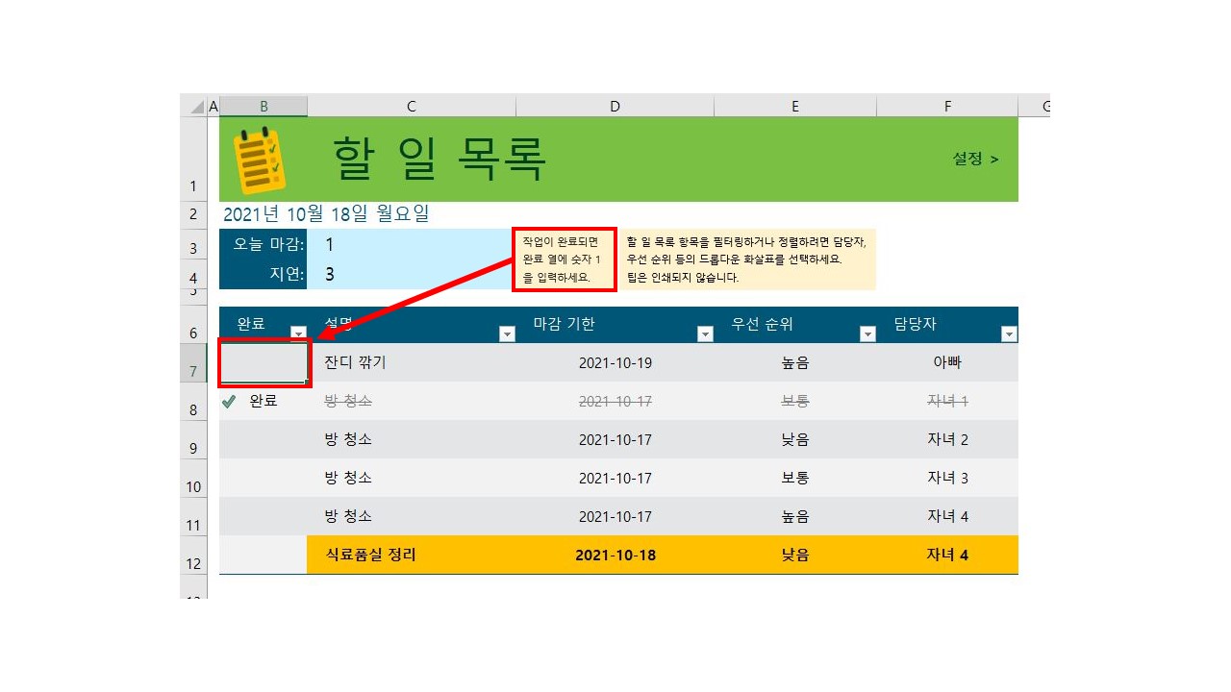Select column B header

pos(264,106)
